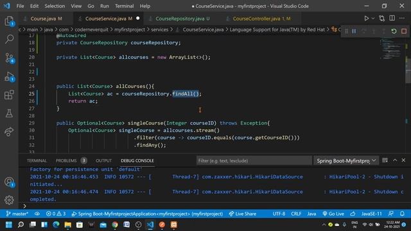This screenshot has width=411, height=231.
Task: Stop the debug session
Action: click(404, 31)
